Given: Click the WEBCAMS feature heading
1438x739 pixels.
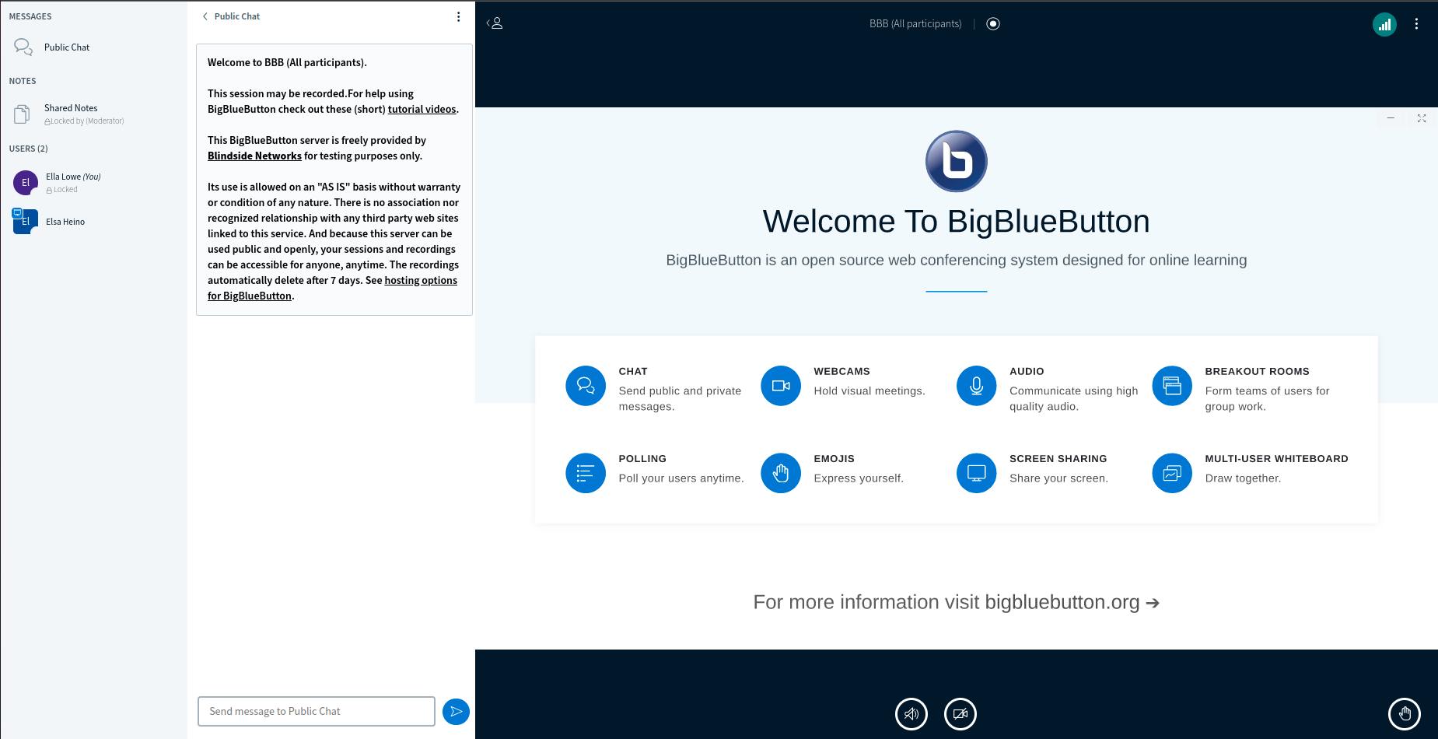Looking at the screenshot, I should point(842,372).
